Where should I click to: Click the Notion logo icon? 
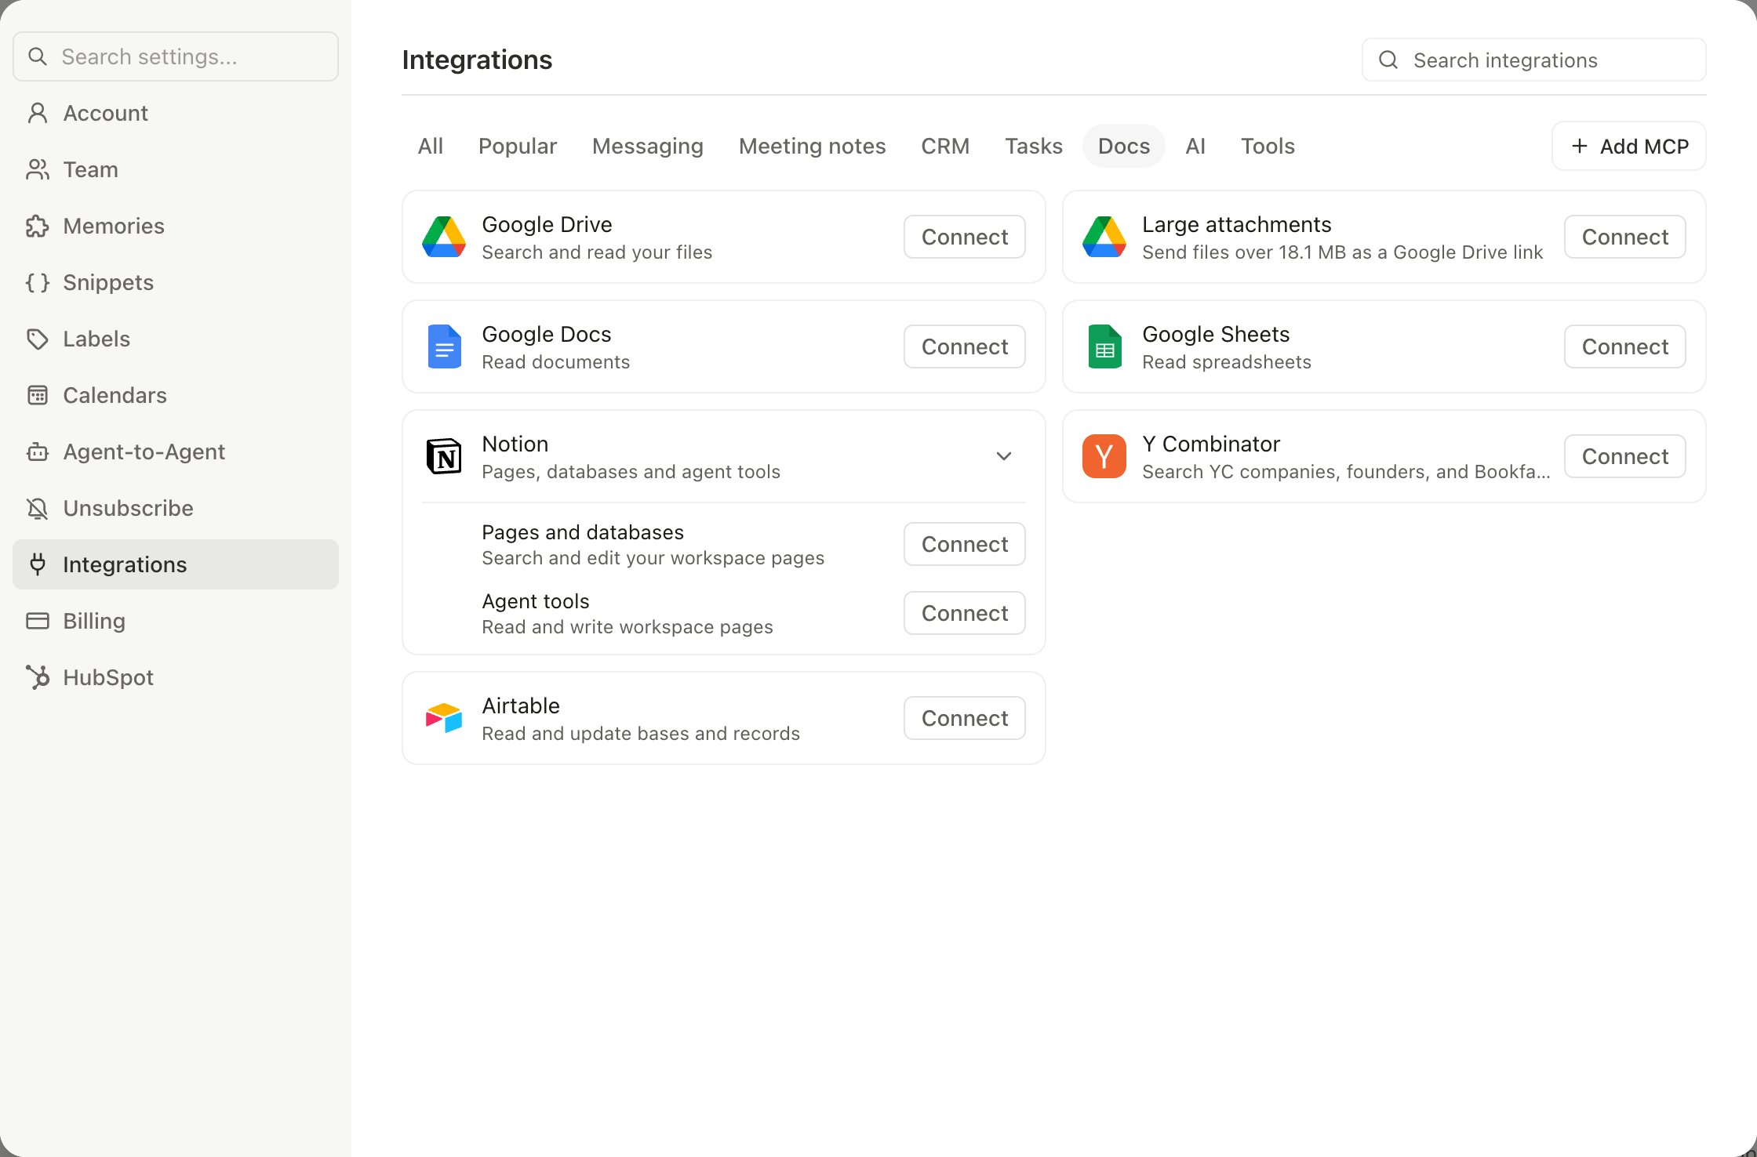pyautogui.click(x=444, y=456)
